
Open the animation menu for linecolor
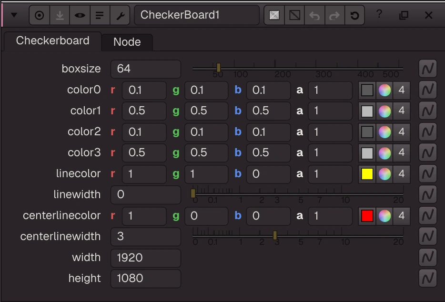click(x=428, y=174)
